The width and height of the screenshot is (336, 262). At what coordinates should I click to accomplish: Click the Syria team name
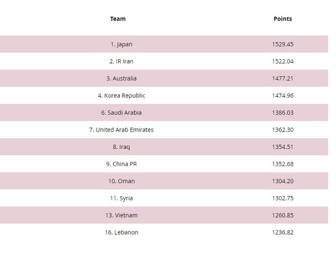tap(121, 199)
